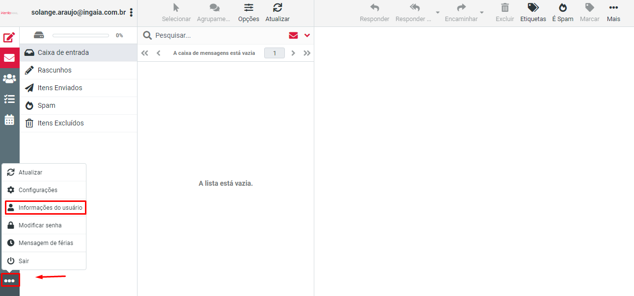This screenshot has height=296, width=634.
Task: Click the Responder a todos button
Action: tap(414, 13)
